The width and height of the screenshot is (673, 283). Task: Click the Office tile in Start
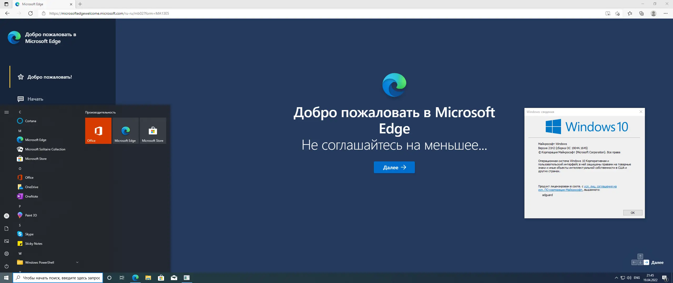98,130
